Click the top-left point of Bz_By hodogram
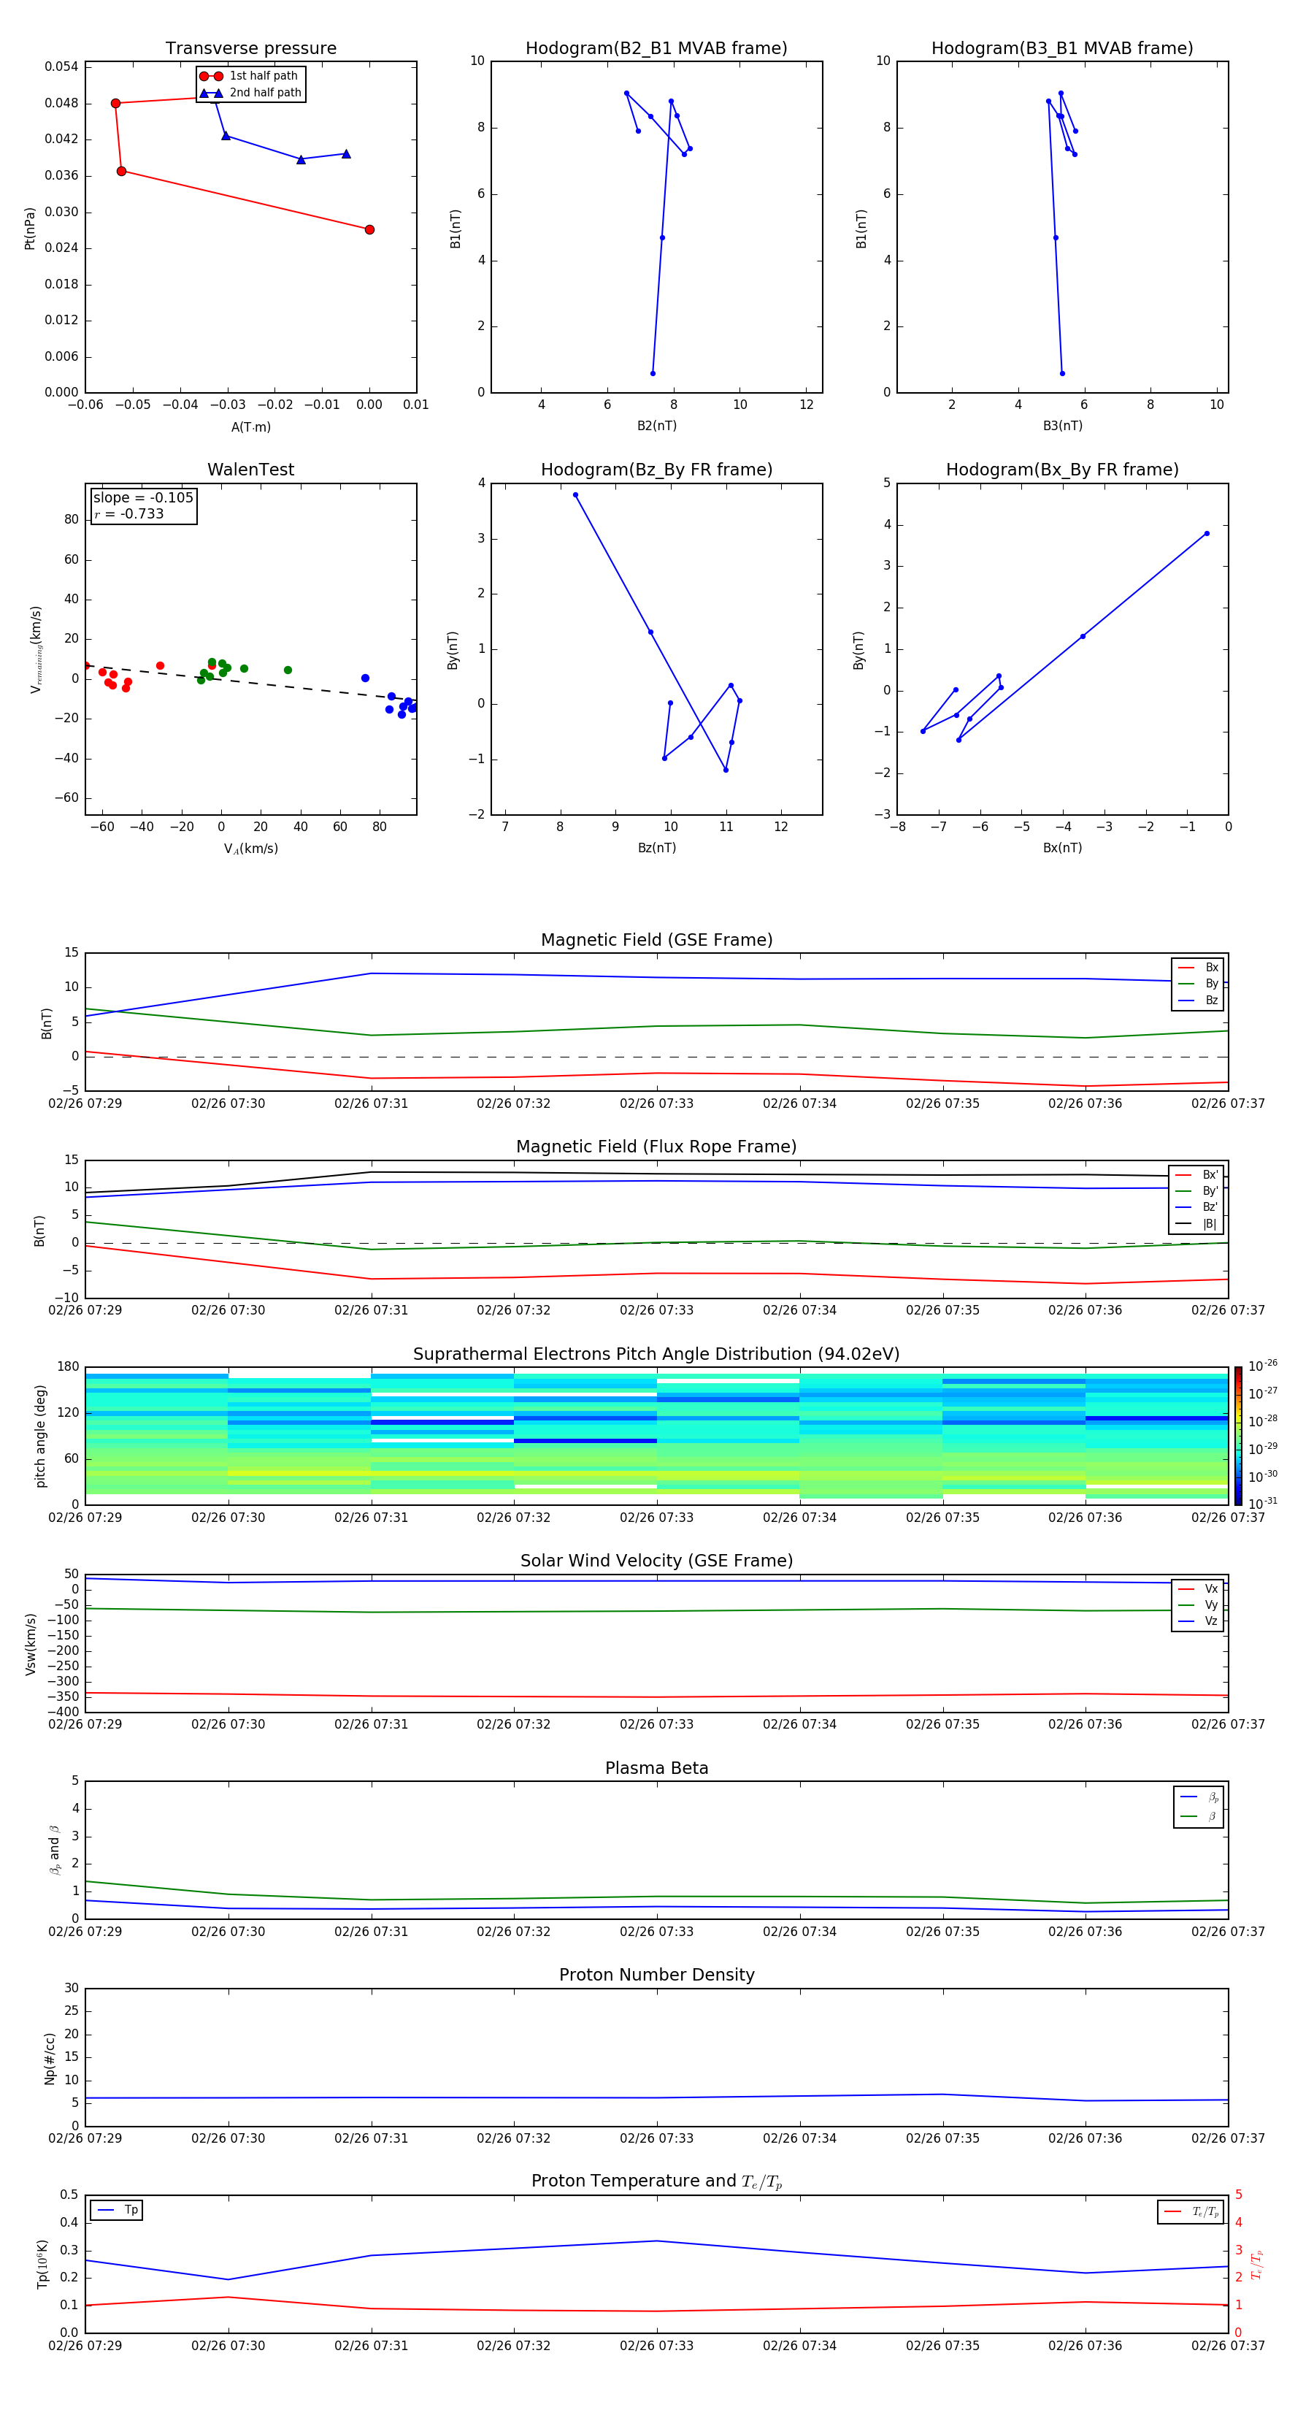This screenshot has height=2410, width=1314. point(575,495)
